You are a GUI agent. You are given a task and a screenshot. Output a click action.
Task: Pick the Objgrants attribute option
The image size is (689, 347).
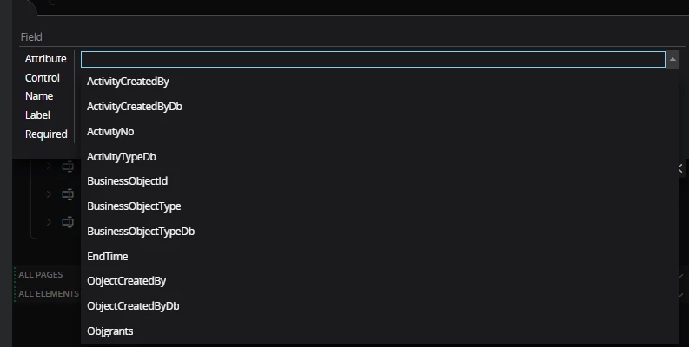(110, 331)
